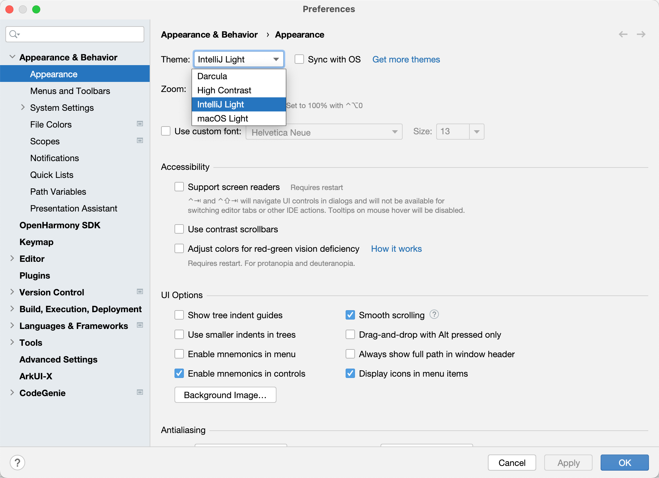Choose IntelliJ Light in theme list
This screenshot has width=659, height=478.
239,104
